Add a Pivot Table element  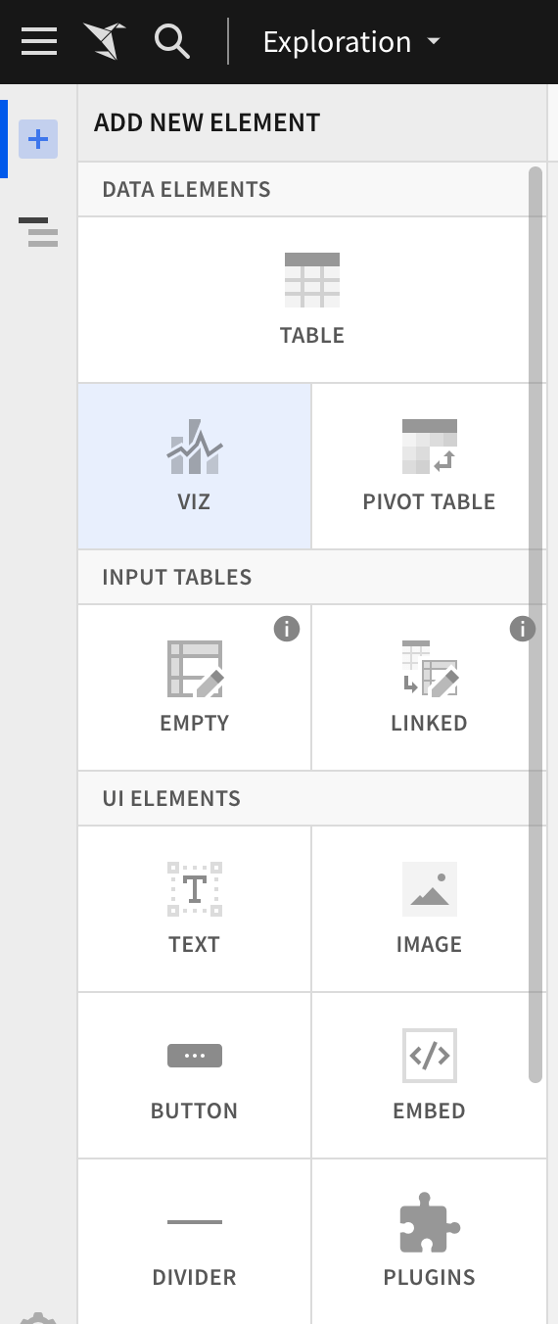(430, 466)
